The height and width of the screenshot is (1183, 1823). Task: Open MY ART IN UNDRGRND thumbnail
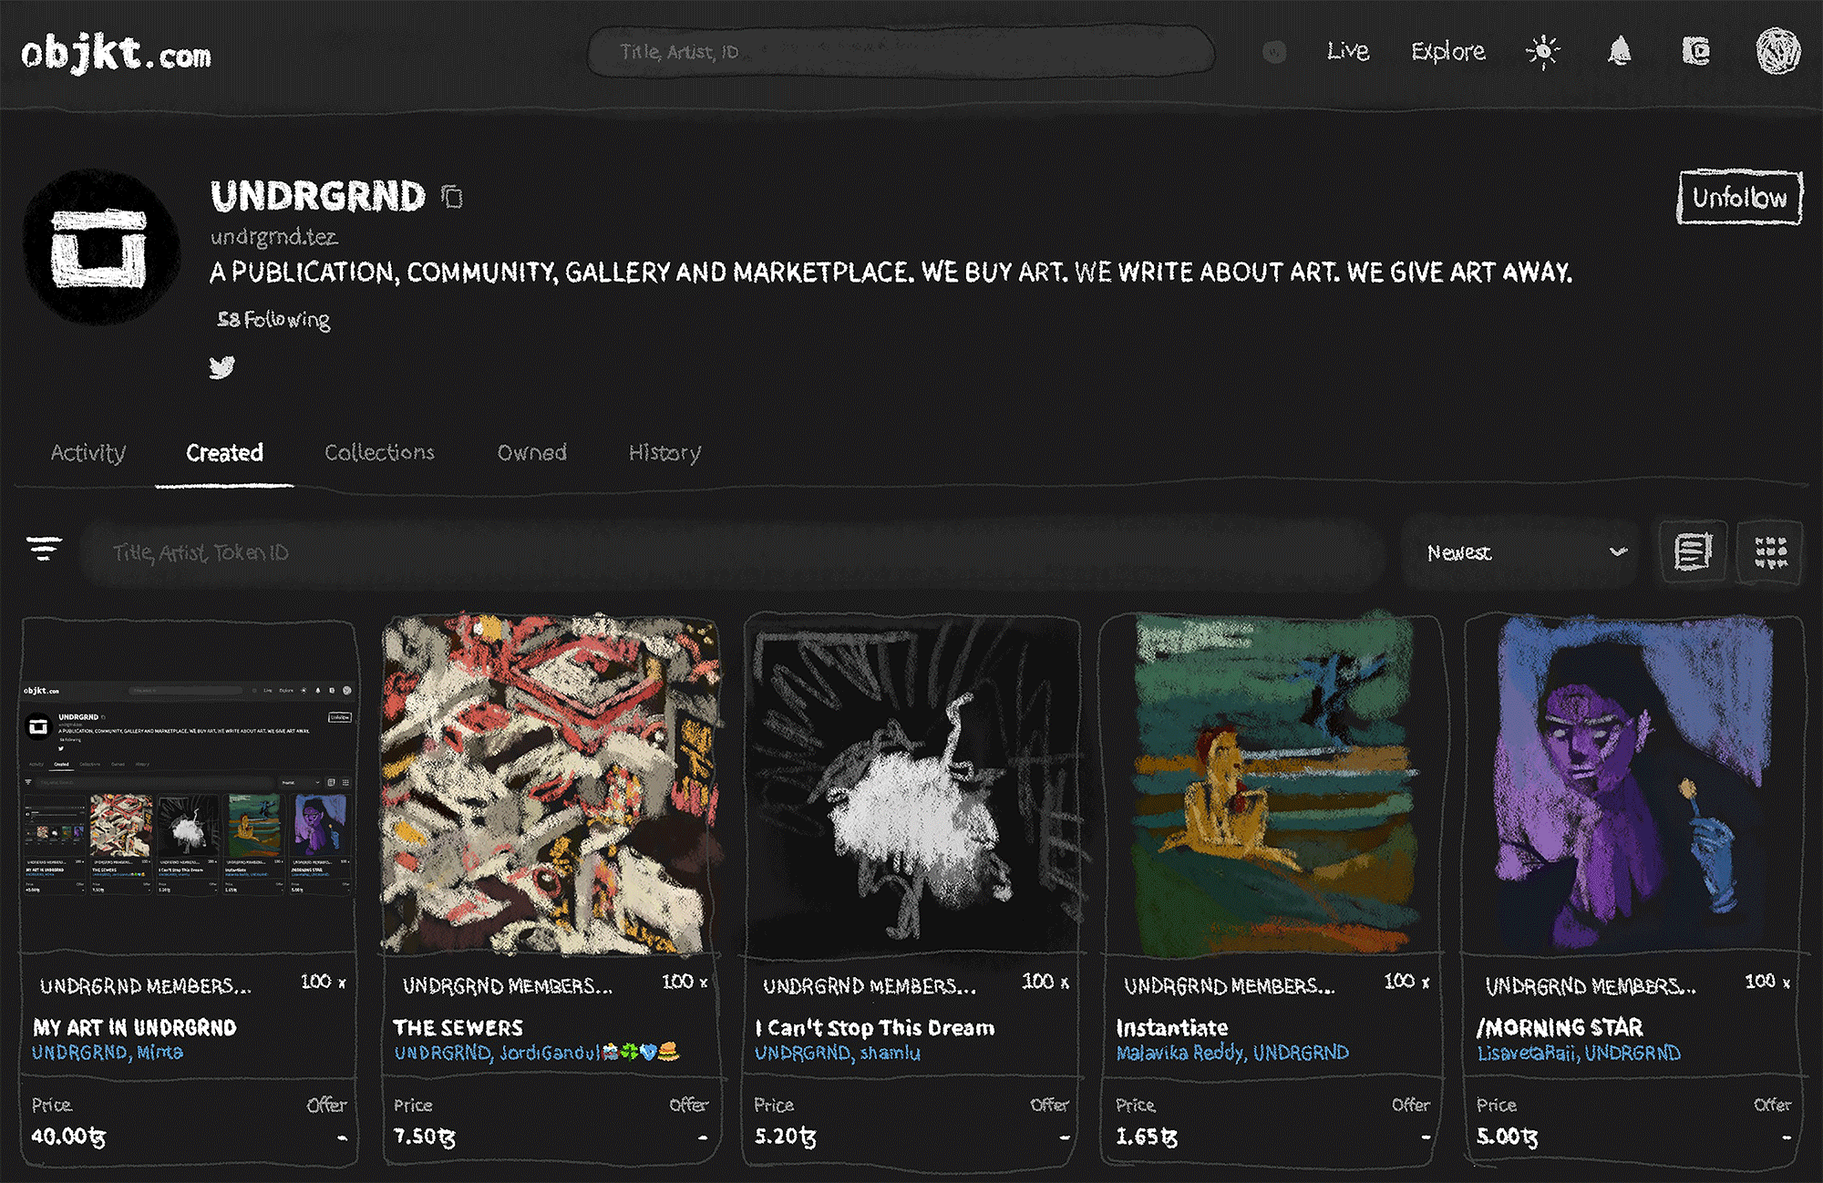point(188,787)
